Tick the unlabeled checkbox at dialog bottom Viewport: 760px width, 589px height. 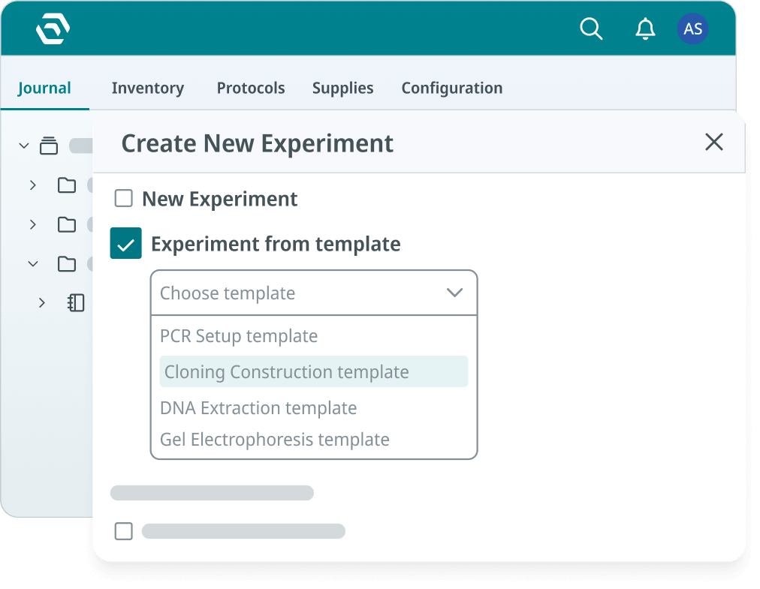(x=124, y=531)
